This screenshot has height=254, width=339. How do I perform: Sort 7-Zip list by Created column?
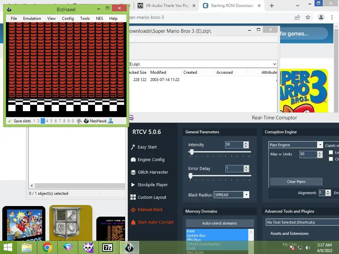(198, 72)
